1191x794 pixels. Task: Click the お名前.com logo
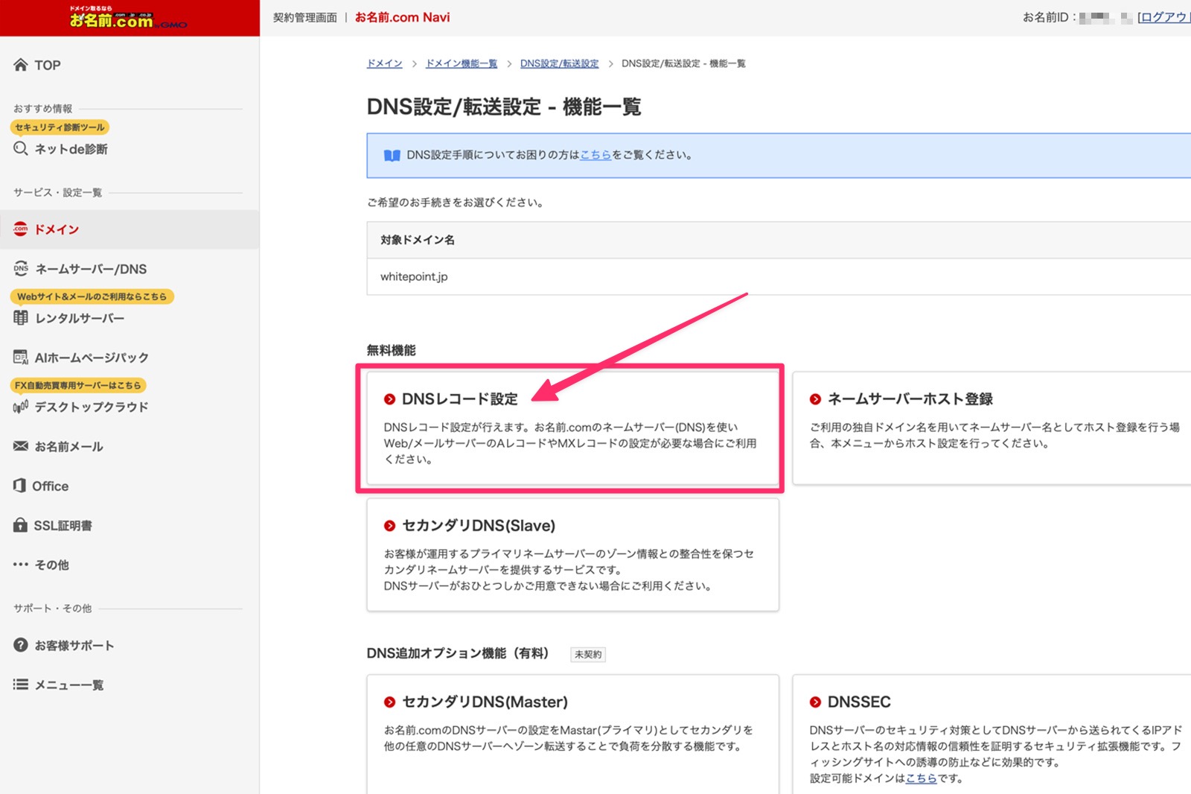click(x=128, y=18)
